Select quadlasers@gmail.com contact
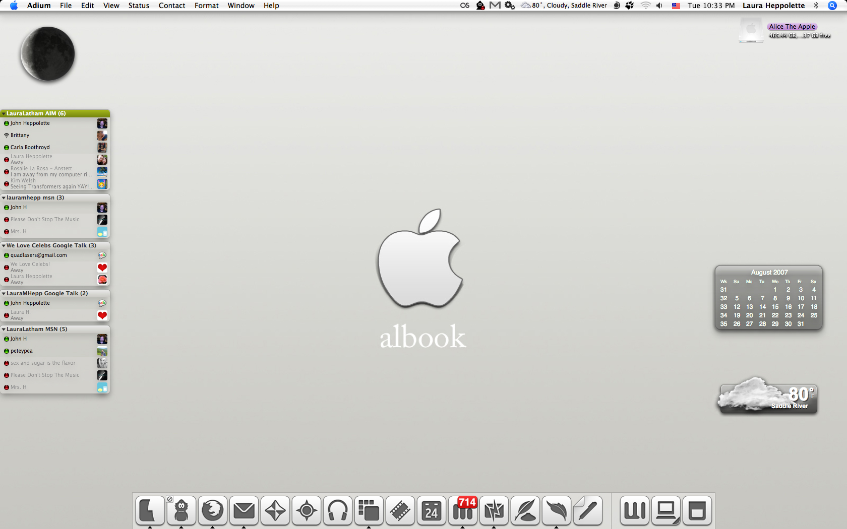The height and width of the screenshot is (529, 847). 55,255
